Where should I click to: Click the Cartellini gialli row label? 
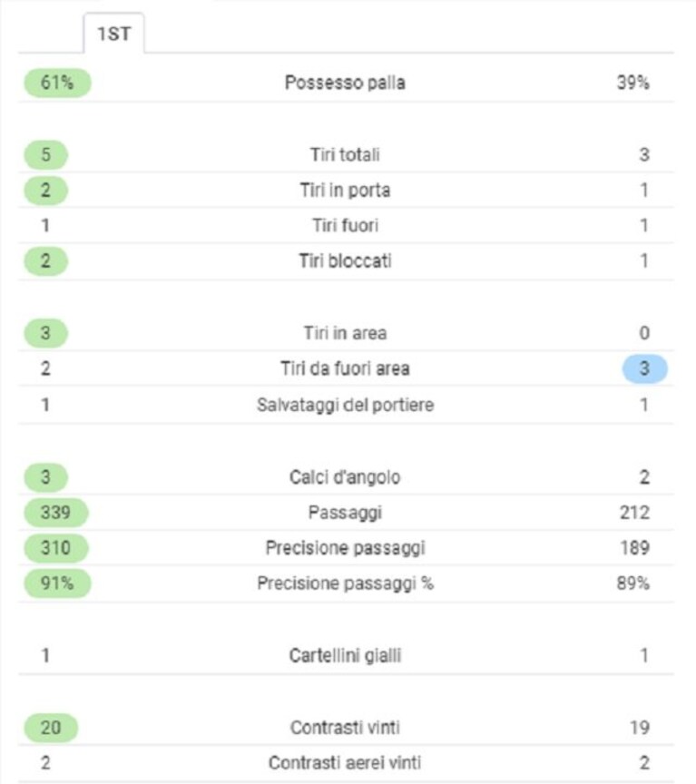(x=345, y=655)
